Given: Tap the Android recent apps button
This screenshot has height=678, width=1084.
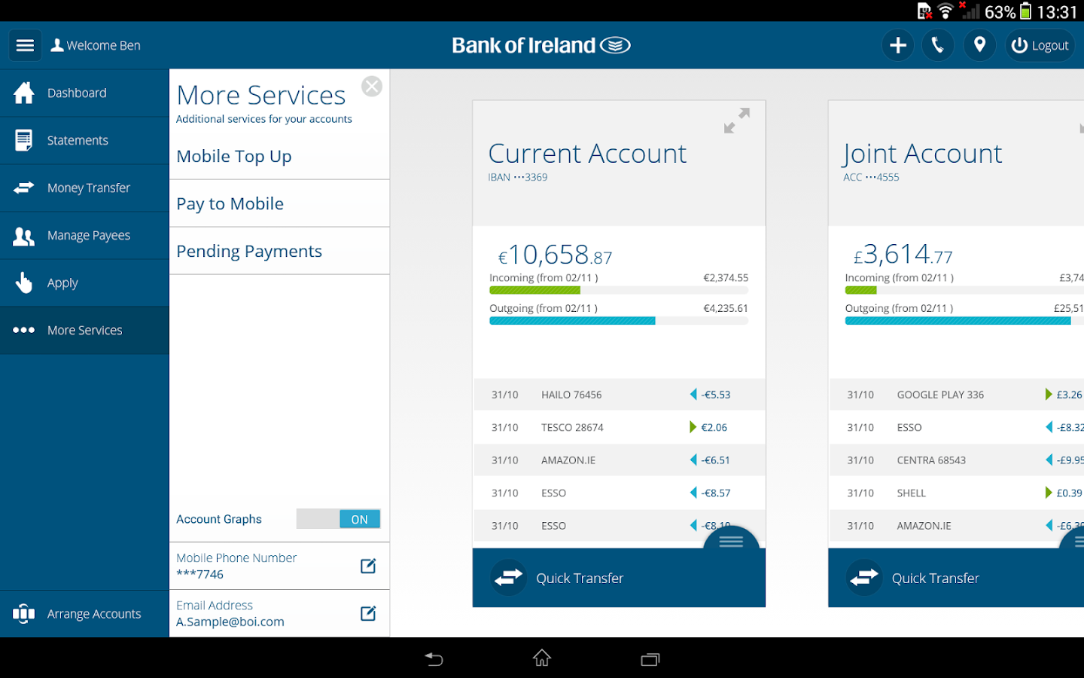Looking at the screenshot, I should click(x=650, y=659).
